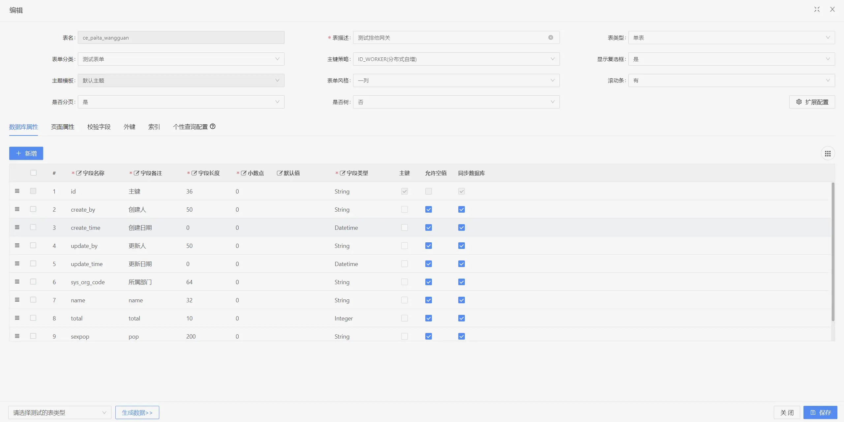Toggle 同步数据库 checkbox for create_time
This screenshot has height=422, width=844.
tap(462, 227)
